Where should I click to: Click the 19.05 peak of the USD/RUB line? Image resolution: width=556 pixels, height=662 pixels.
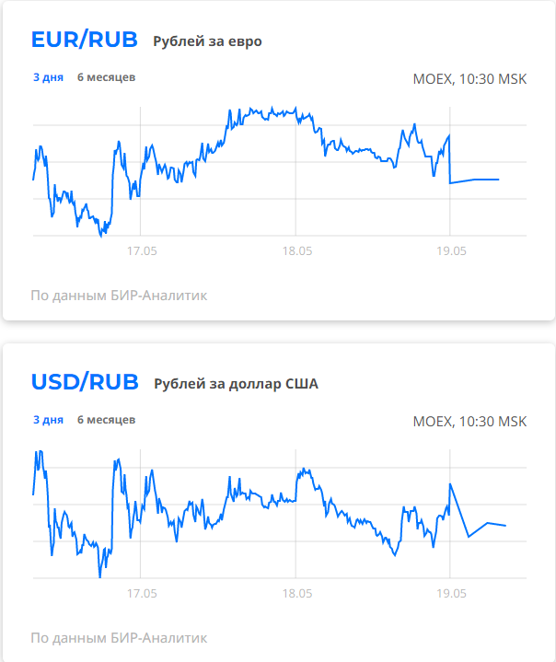click(x=450, y=484)
